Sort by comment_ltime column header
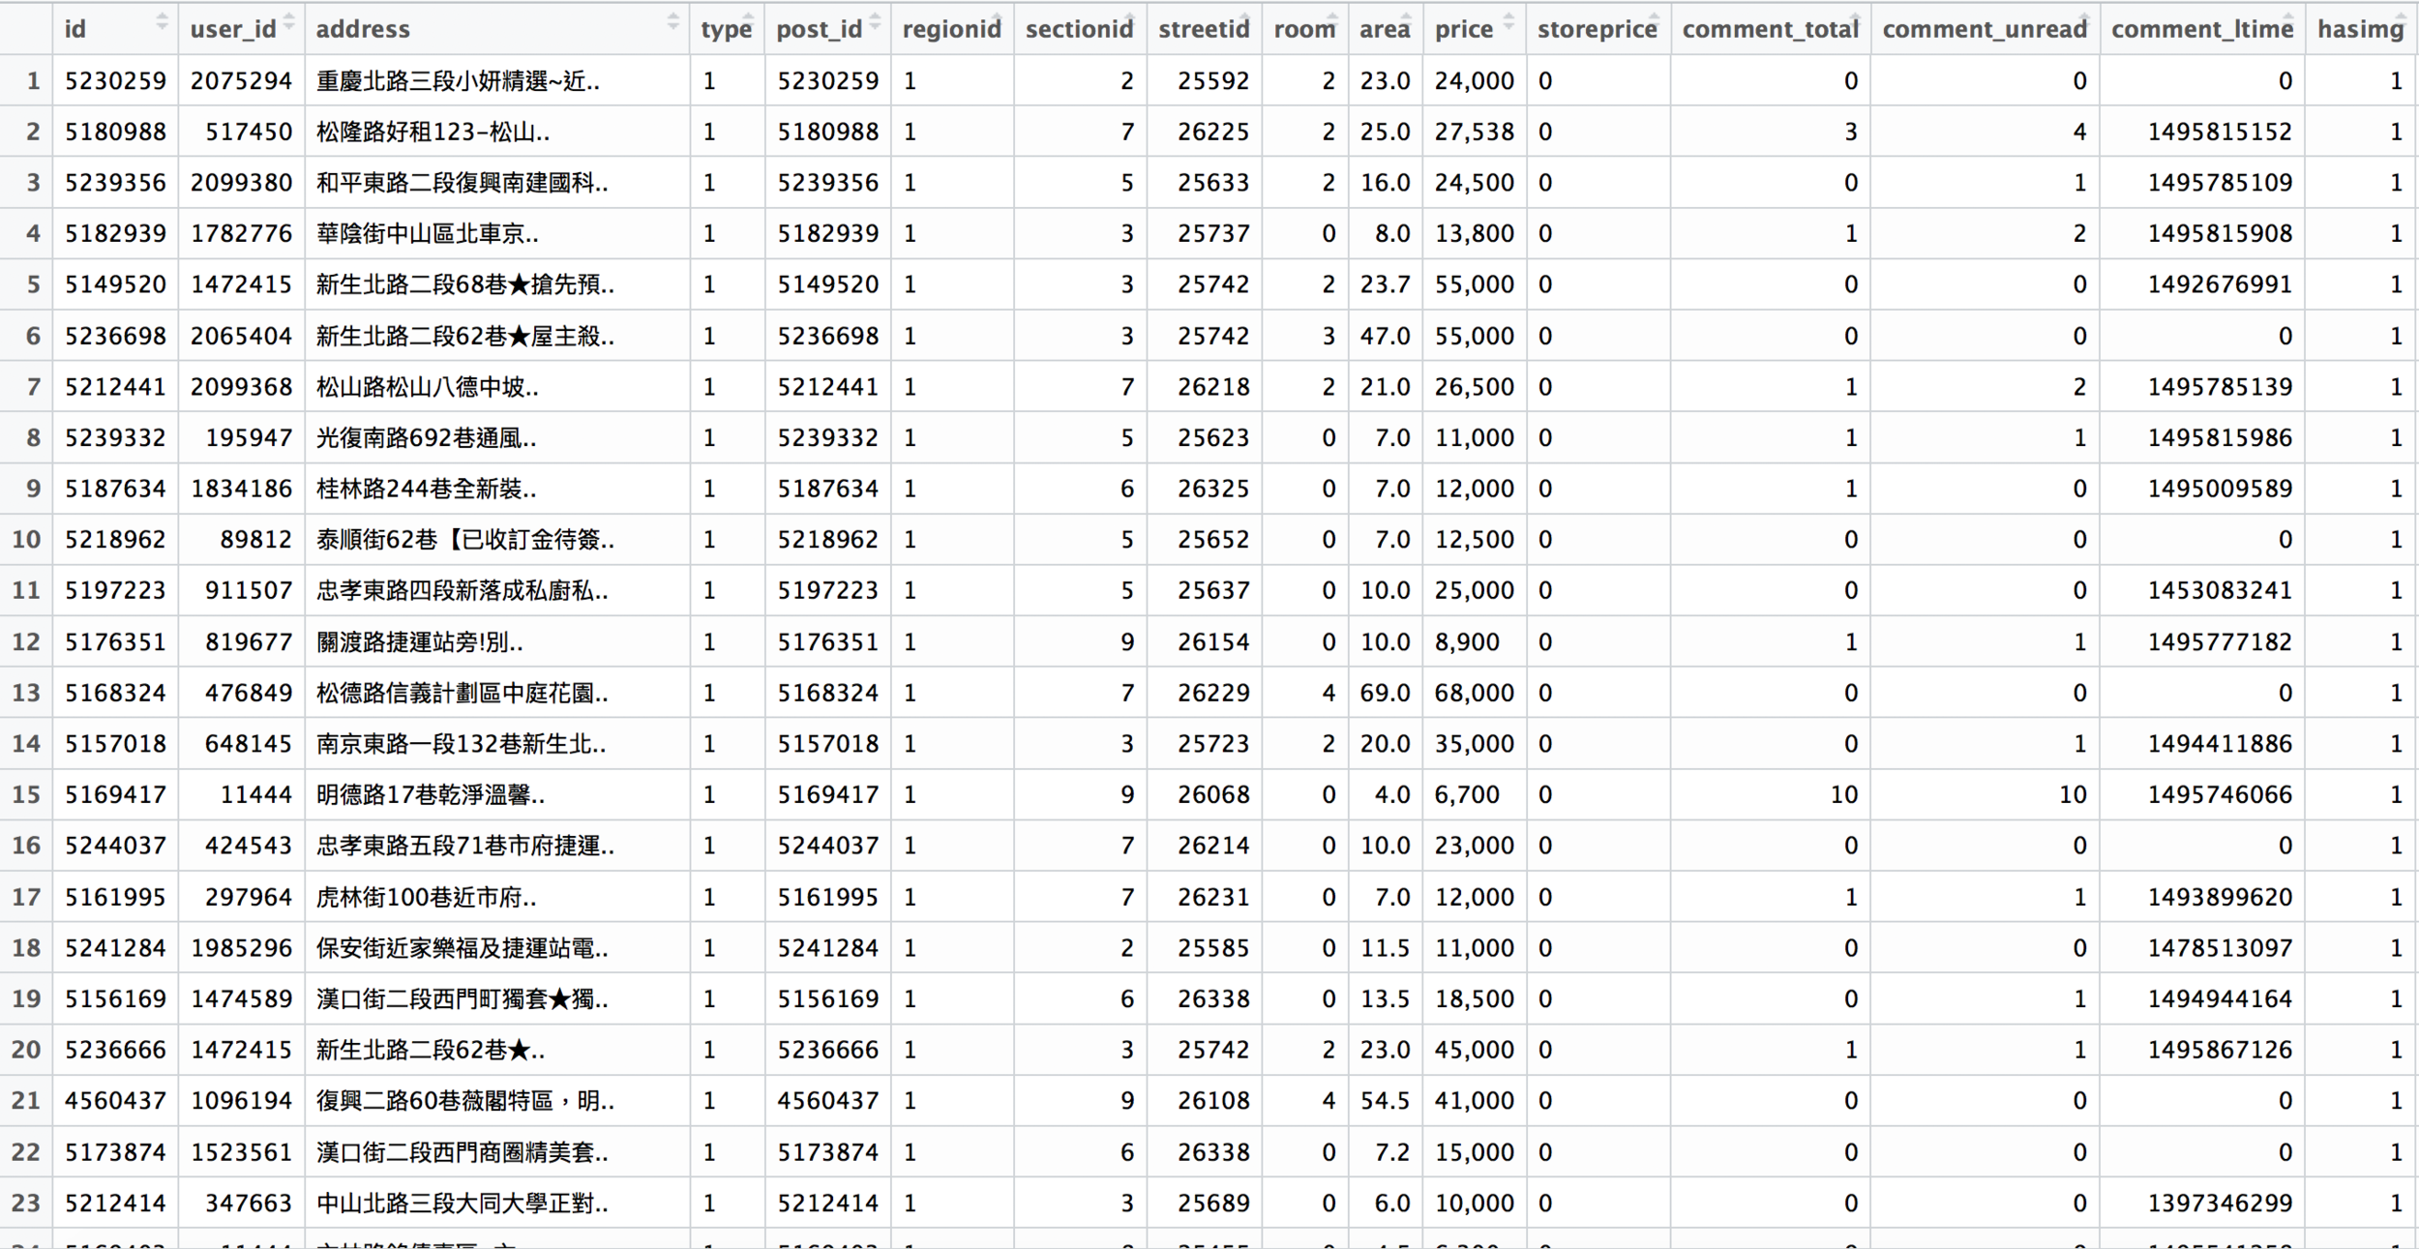Image resolution: width=2419 pixels, height=1249 pixels. tap(2202, 29)
